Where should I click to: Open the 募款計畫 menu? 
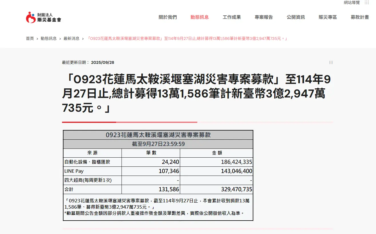tap(360, 17)
